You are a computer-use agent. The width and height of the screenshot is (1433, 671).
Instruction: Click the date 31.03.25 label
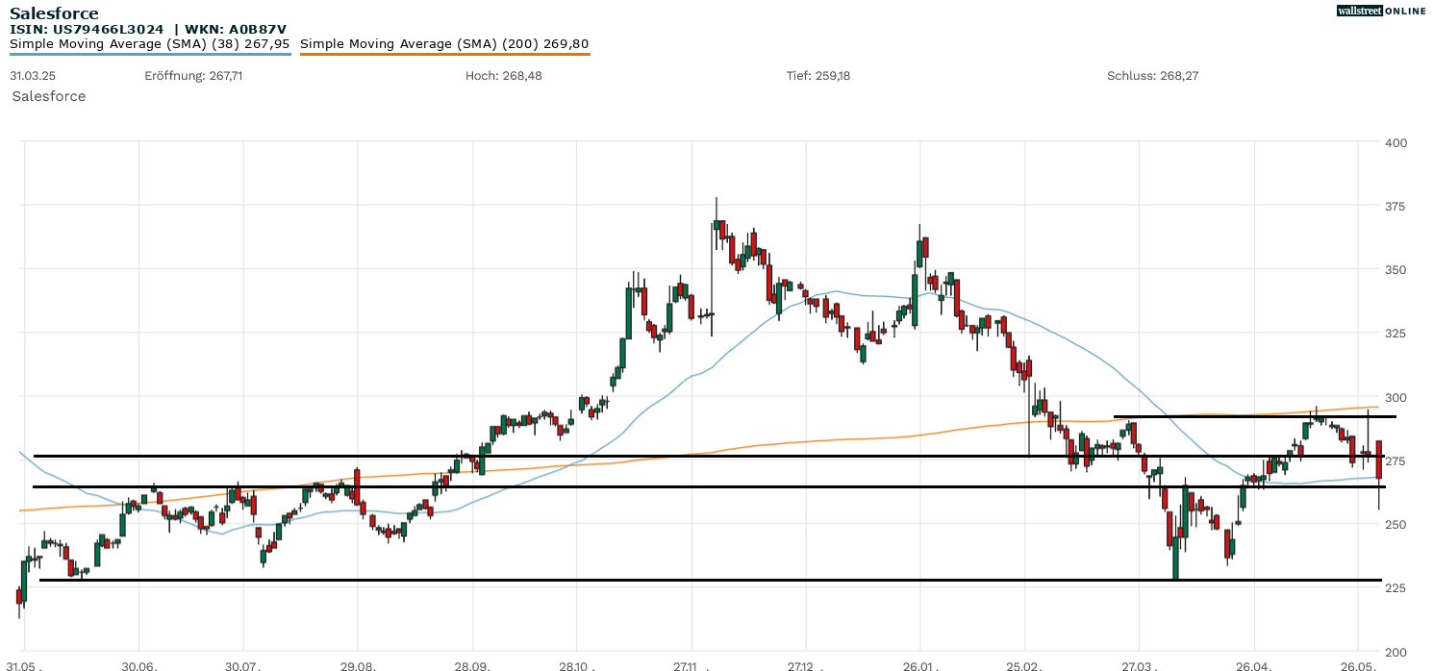click(x=33, y=76)
